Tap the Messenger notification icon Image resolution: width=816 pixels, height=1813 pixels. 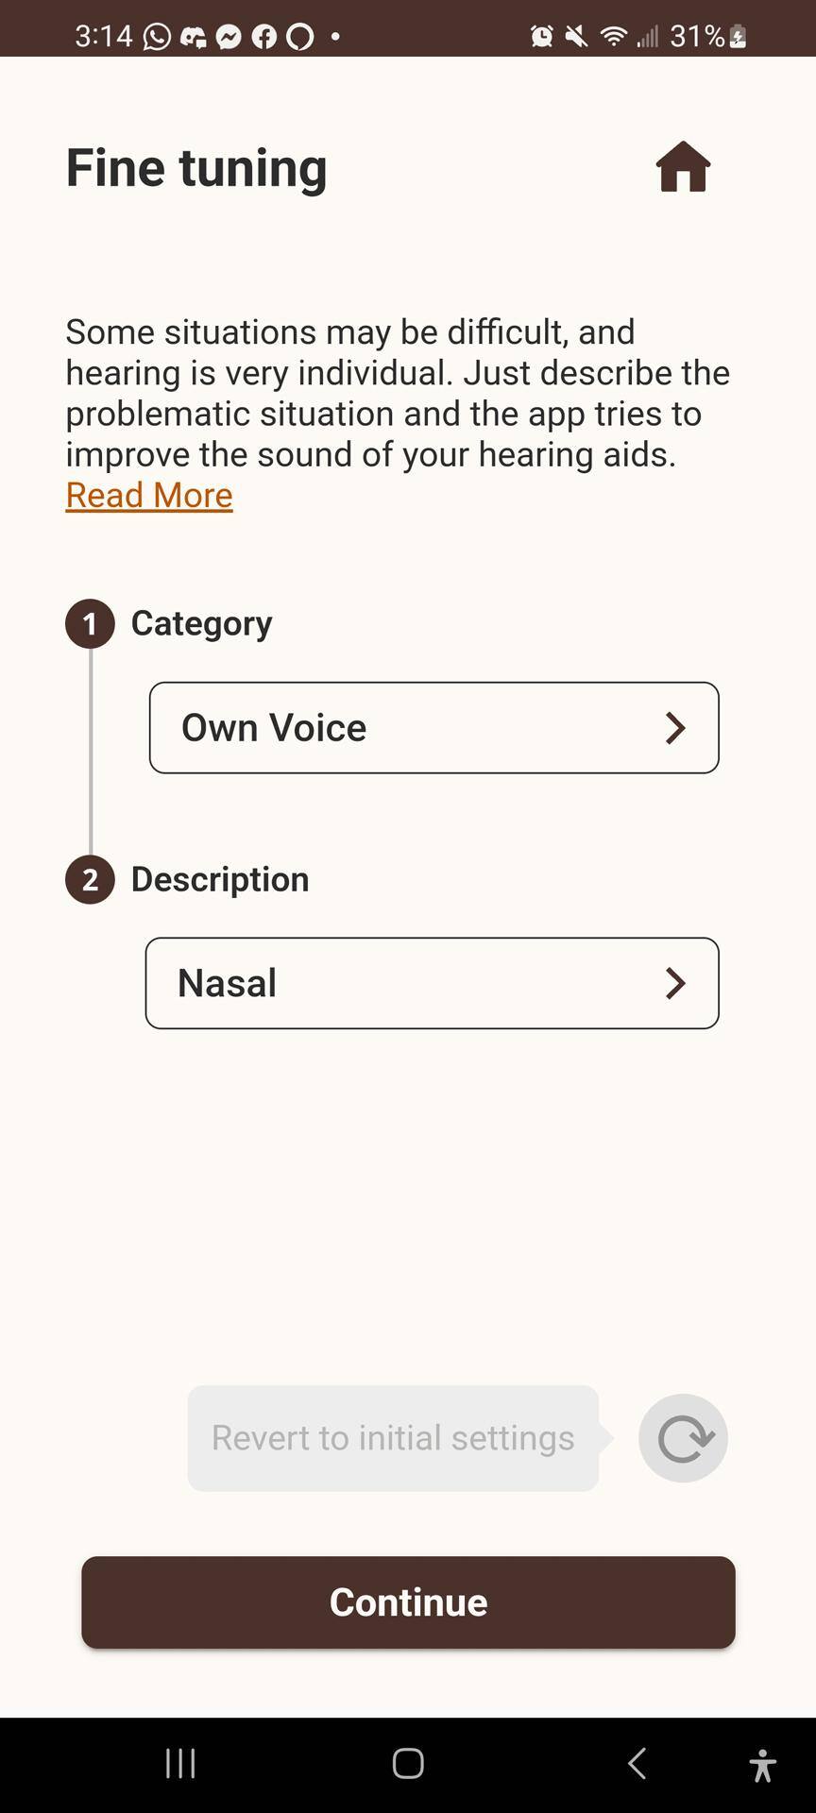(x=229, y=36)
